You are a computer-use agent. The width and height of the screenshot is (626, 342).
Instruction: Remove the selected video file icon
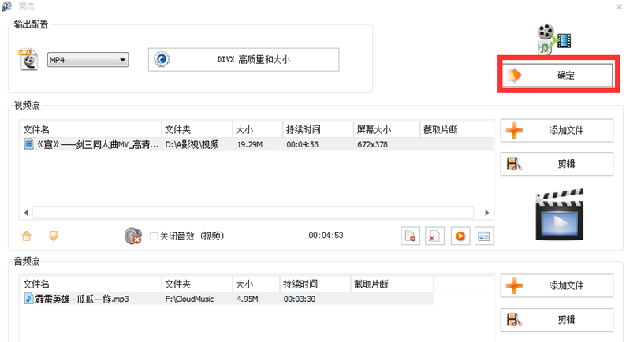point(410,236)
